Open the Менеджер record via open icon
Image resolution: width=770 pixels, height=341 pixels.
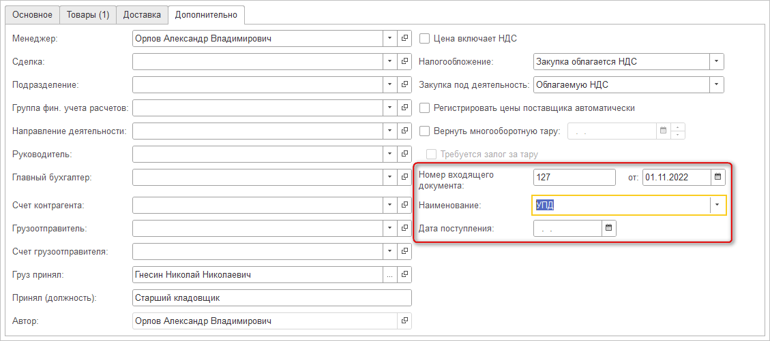[404, 39]
